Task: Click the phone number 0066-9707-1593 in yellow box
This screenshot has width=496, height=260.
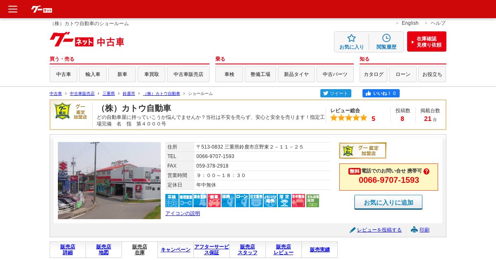Action: [x=389, y=180]
